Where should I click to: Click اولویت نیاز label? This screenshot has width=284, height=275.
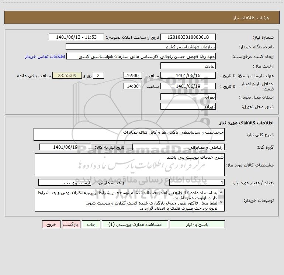[x=263, y=66]
